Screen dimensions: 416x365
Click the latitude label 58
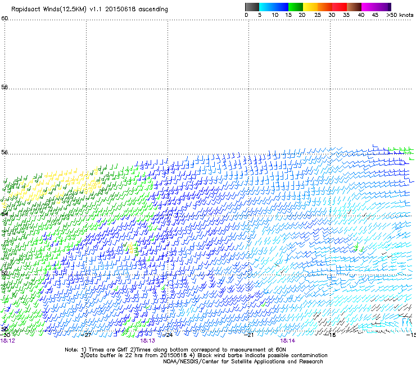[x=4, y=87]
